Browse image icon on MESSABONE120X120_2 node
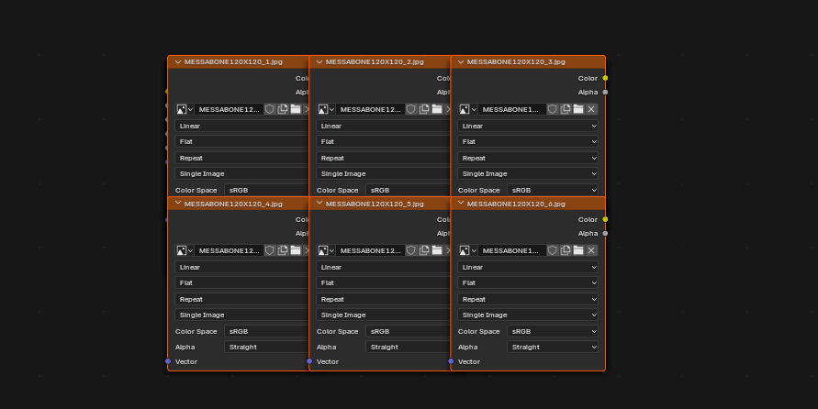 tap(326, 109)
